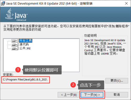Click the 功能说明 description text
The width and height of the screenshot is (131, 100).
(x=105, y=47)
